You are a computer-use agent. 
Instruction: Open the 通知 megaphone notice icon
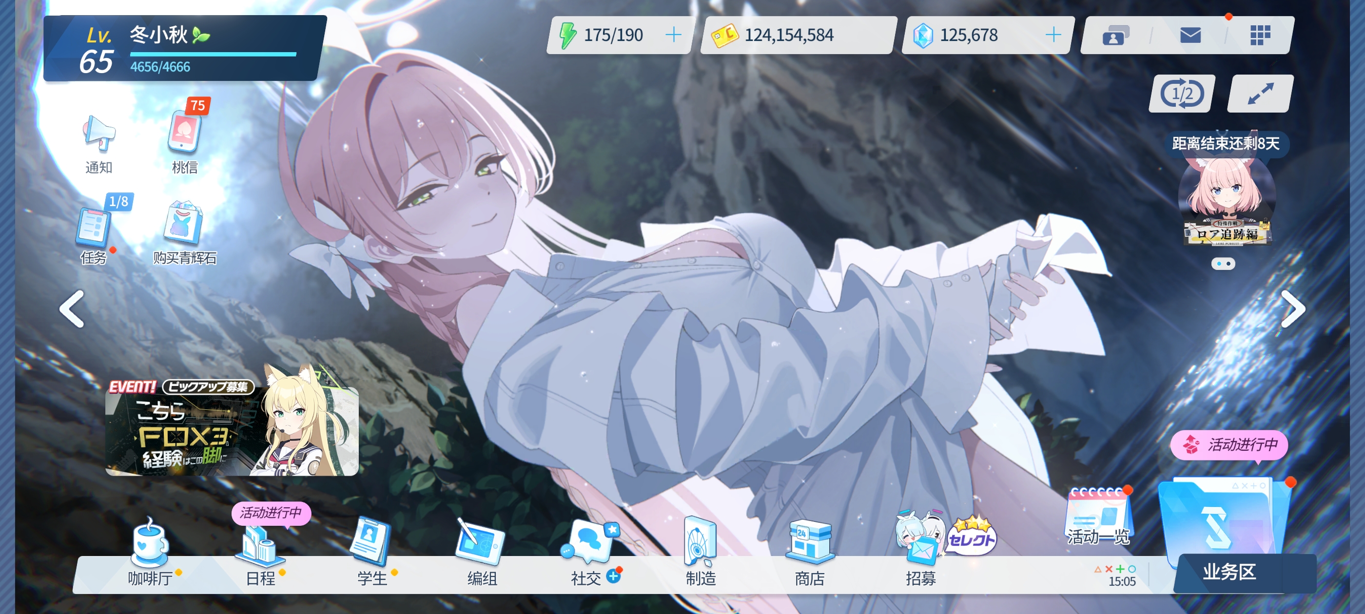click(x=99, y=134)
